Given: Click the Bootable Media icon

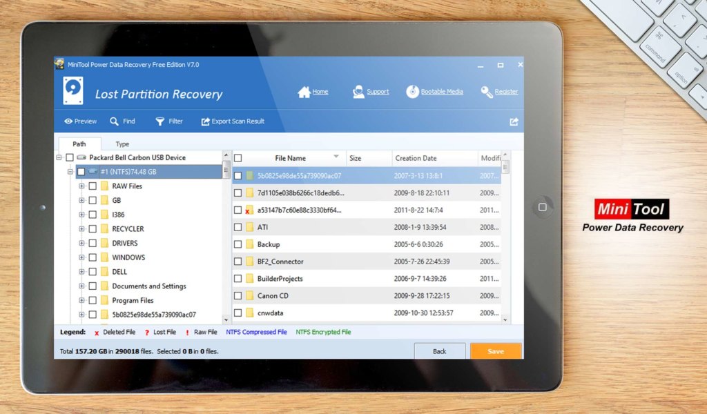Looking at the screenshot, I should pyautogui.click(x=413, y=90).
